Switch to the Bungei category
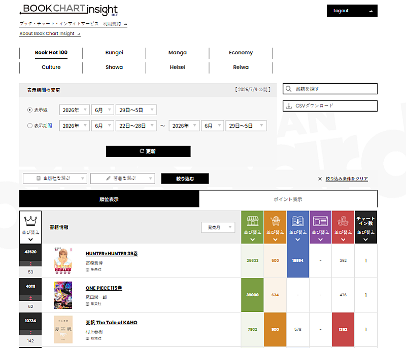 pos(114,53)
